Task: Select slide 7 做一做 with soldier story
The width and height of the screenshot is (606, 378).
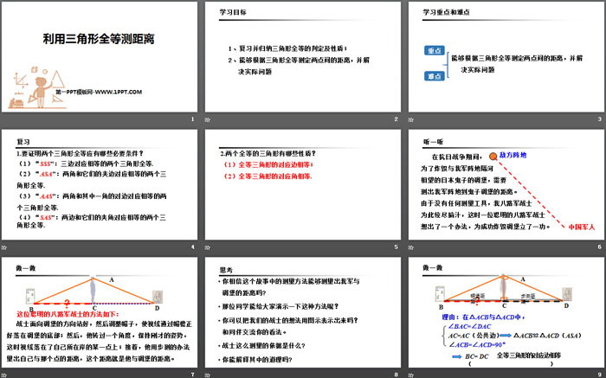Action: [100, 312]
